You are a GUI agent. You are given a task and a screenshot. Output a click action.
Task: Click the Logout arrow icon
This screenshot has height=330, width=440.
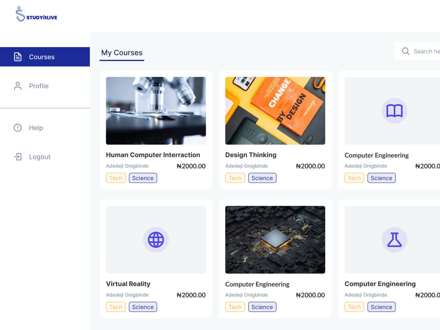(x=18, y=157)
